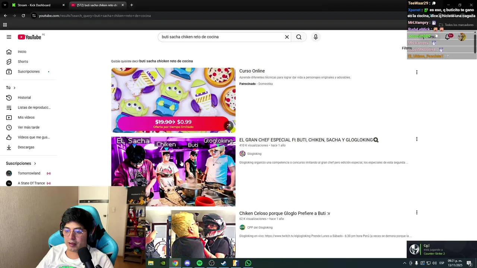Open CPP del Glogloking channel name

pyautogui.click(x=260, y=227)
